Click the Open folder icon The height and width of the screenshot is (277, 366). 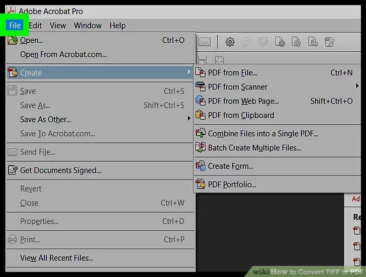(x=13, y=40)
